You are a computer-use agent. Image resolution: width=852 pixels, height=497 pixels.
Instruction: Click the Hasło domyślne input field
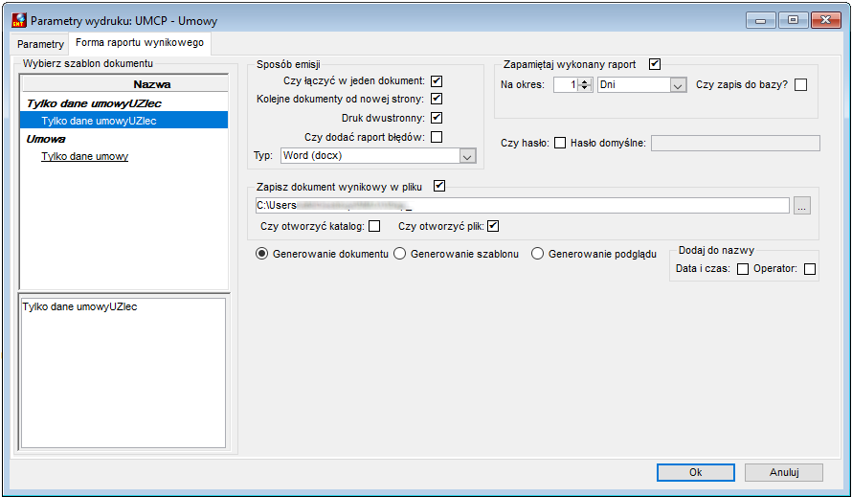pyautogui.click(x=735, y=143)
